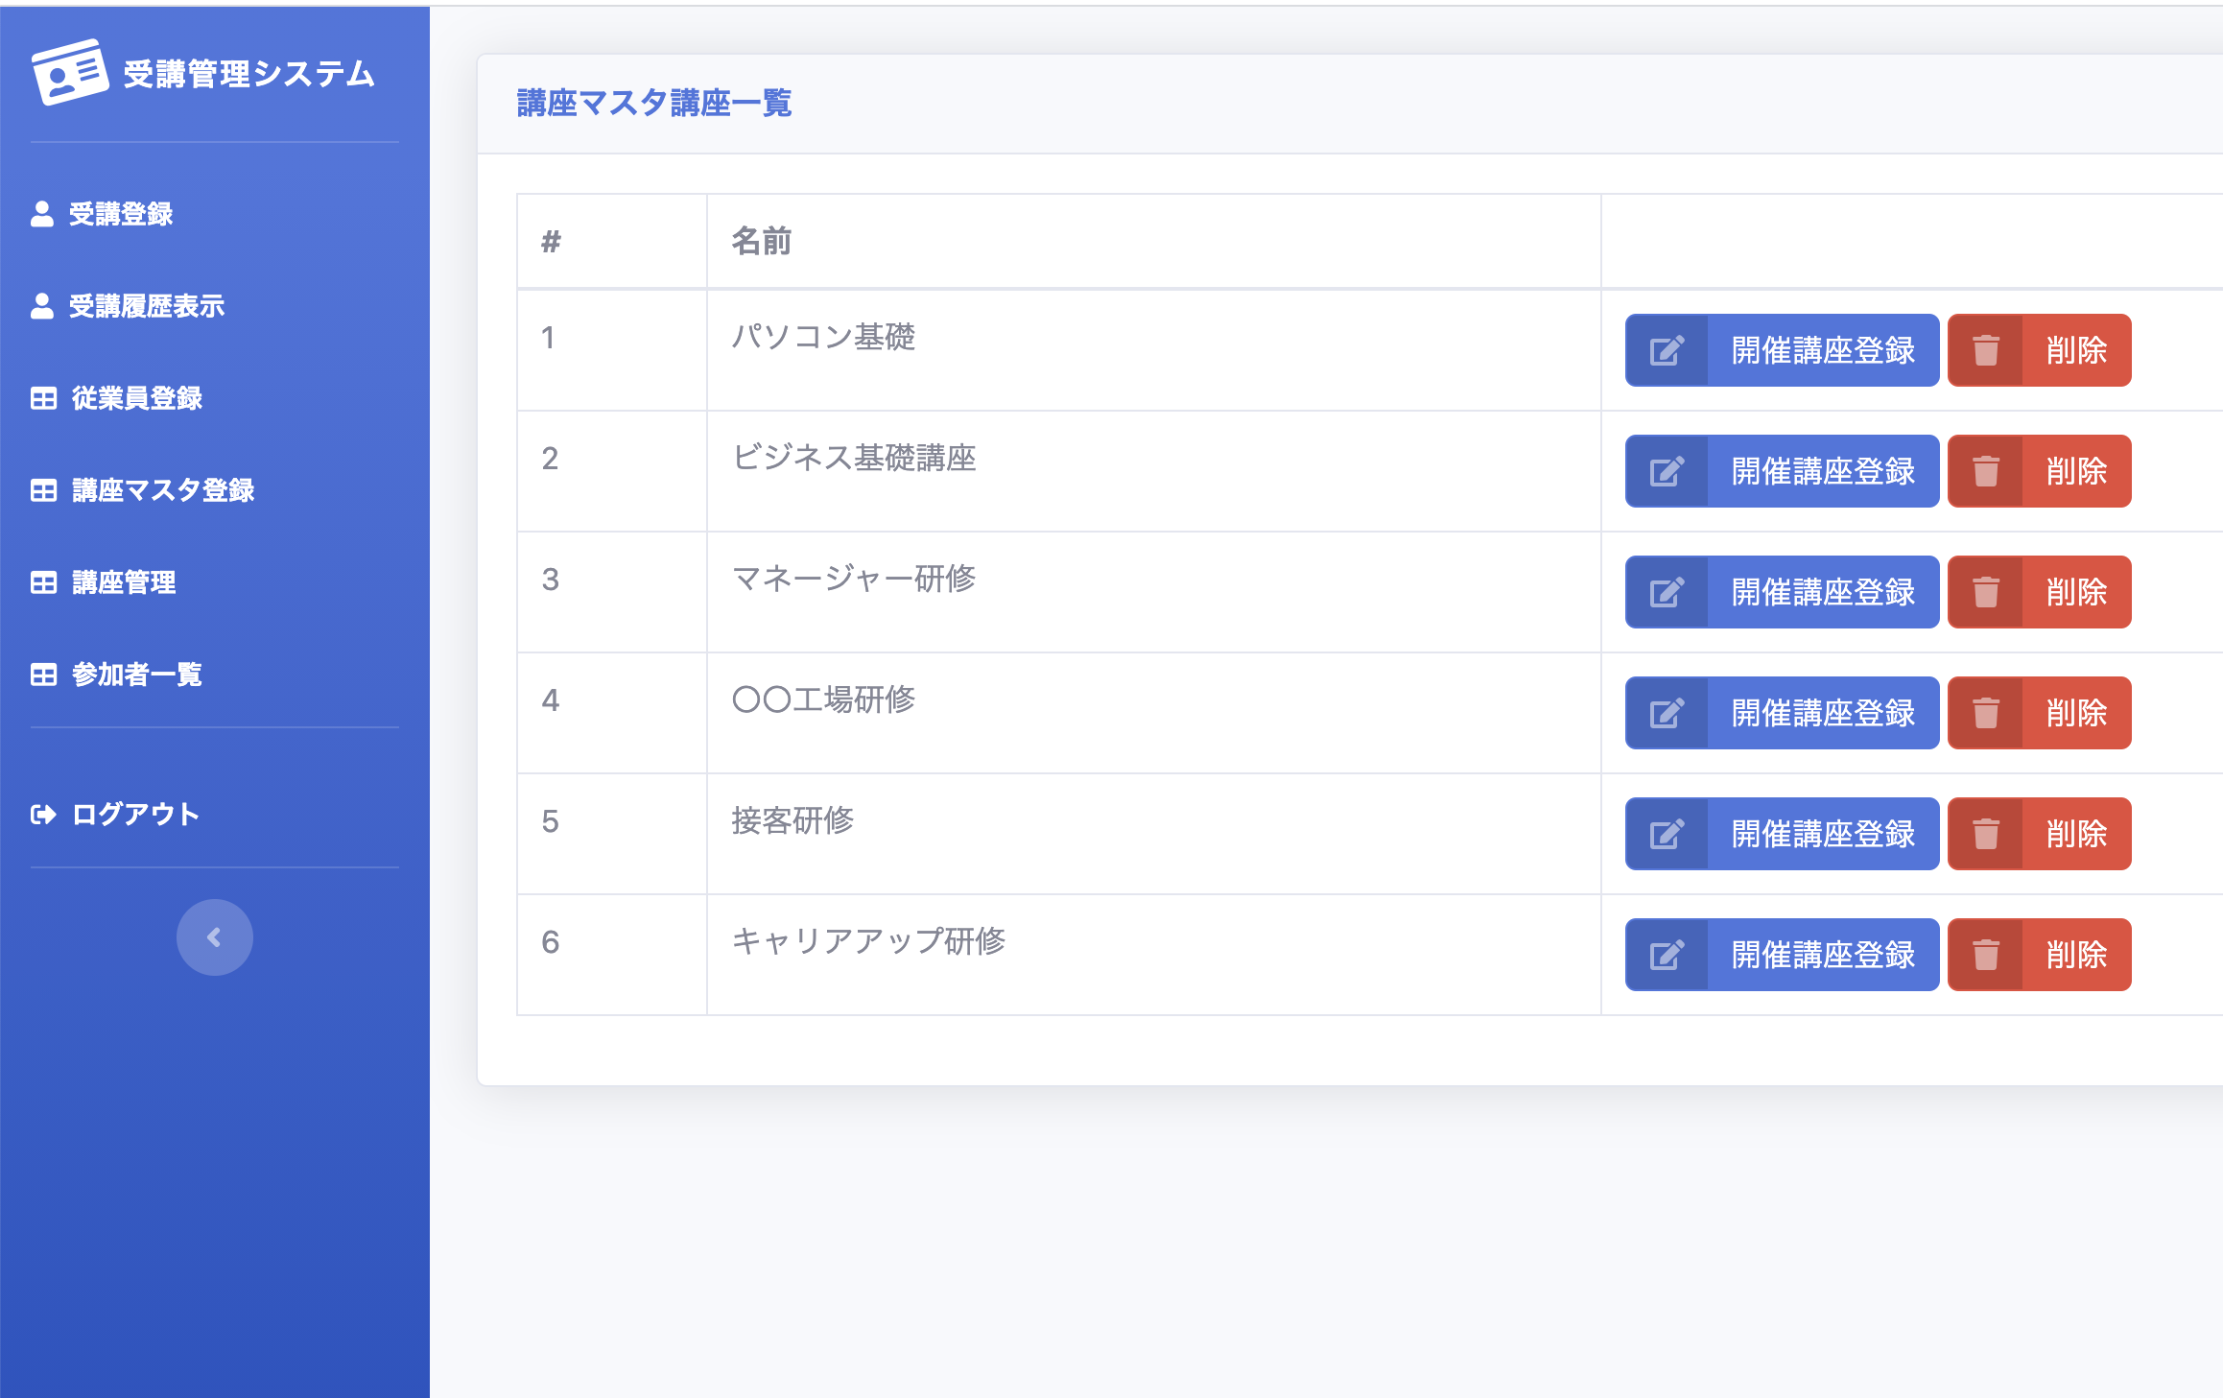
Task: Click ログアウト link in sidebar
Action: click(x=135, y=815)
